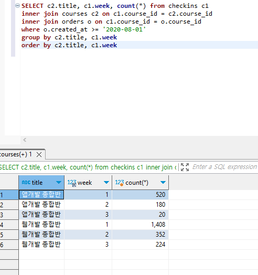Click count cell with value 224

point(140,245)
